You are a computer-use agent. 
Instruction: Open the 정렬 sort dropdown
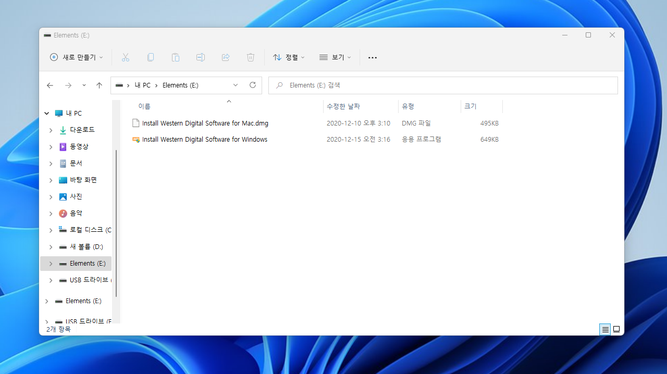pyautogui.click(x=289, y=57)
